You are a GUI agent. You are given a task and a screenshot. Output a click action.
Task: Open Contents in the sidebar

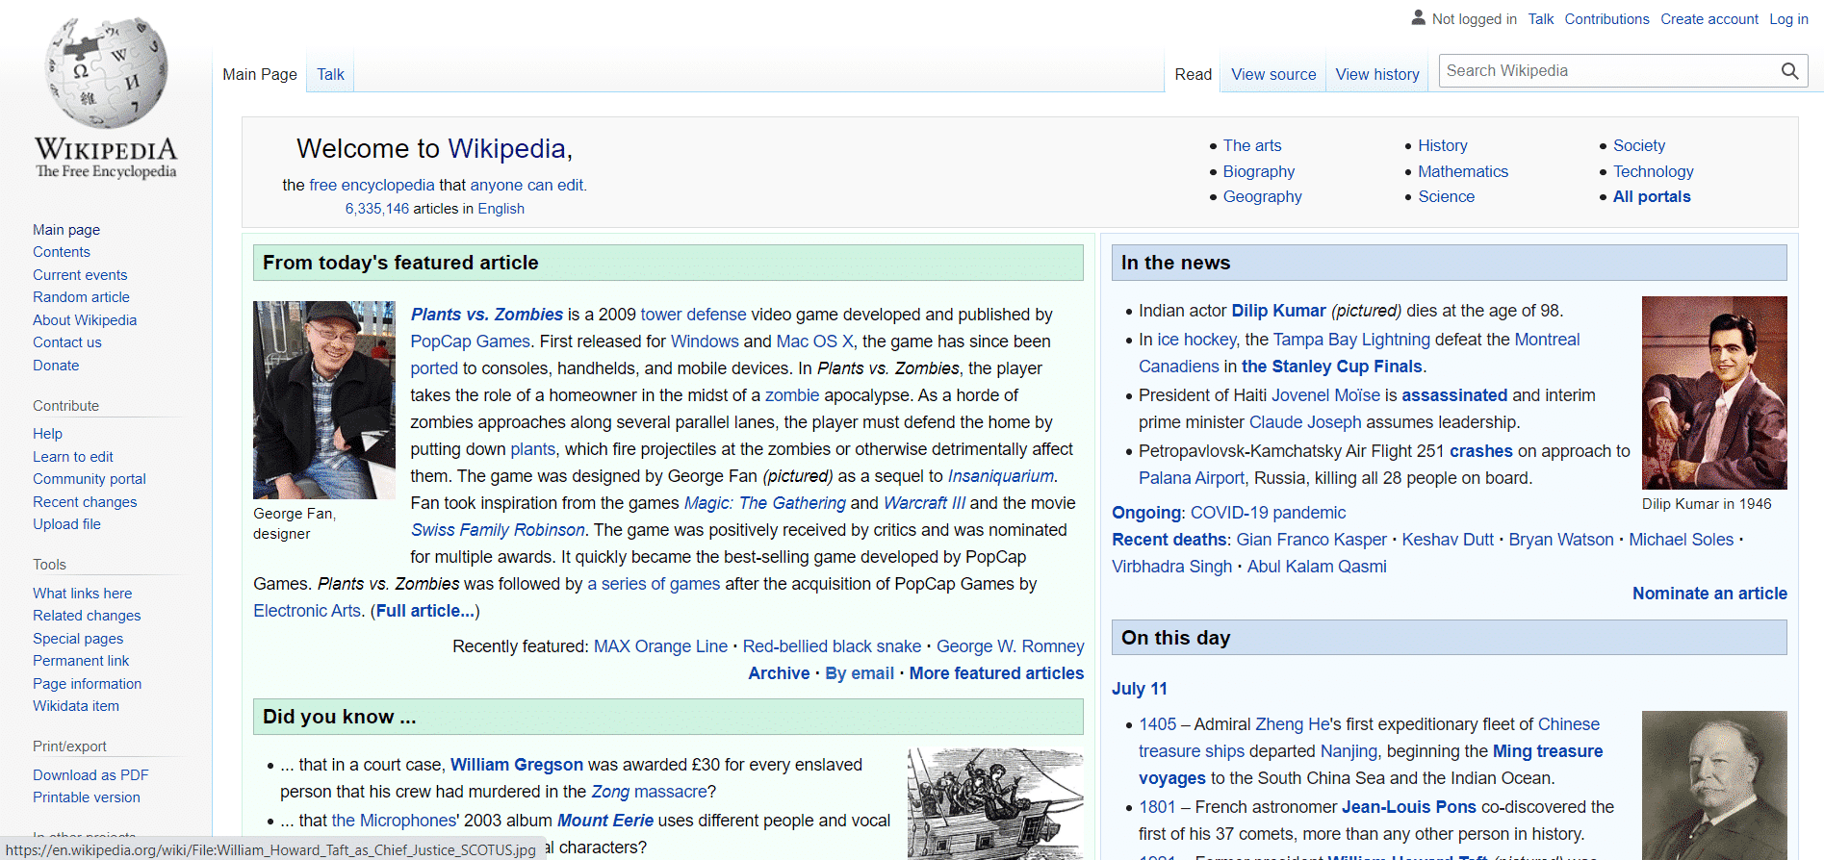62,252
